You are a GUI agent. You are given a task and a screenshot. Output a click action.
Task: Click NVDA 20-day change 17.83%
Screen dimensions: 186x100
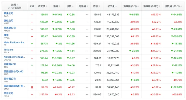click(x=156, y=36)
